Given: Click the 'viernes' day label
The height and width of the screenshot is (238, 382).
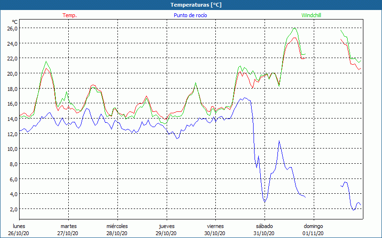Looking at the screenshot, I should point(215,226).
